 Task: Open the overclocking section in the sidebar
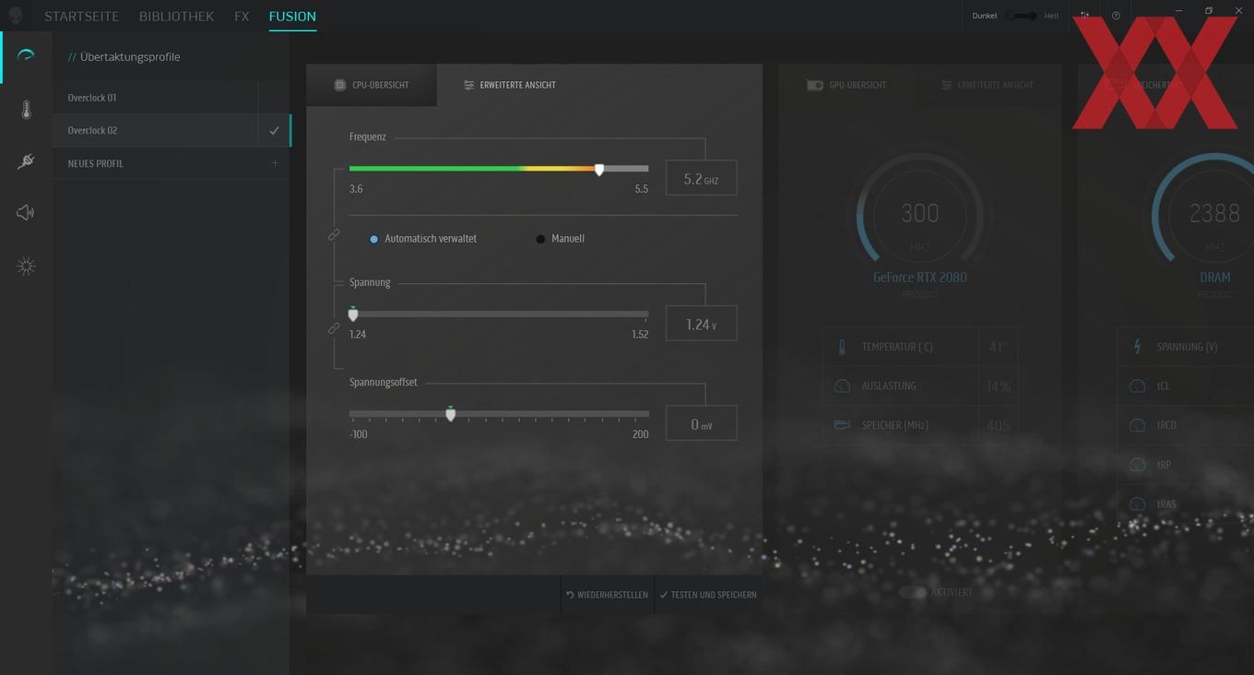click(x=26, y=55)
